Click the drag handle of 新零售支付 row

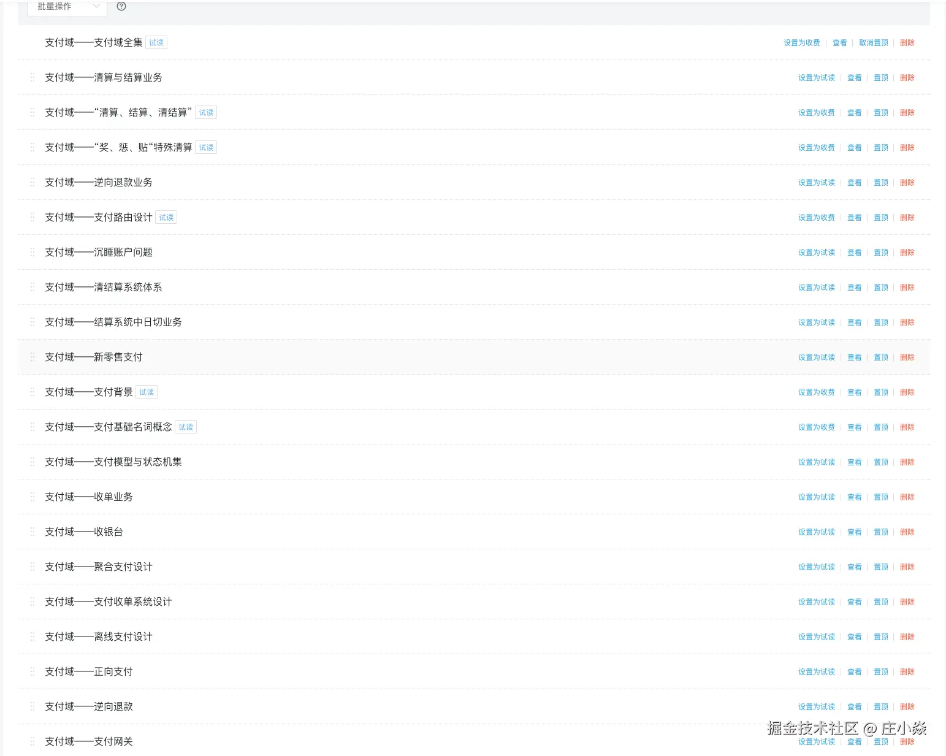31,357
